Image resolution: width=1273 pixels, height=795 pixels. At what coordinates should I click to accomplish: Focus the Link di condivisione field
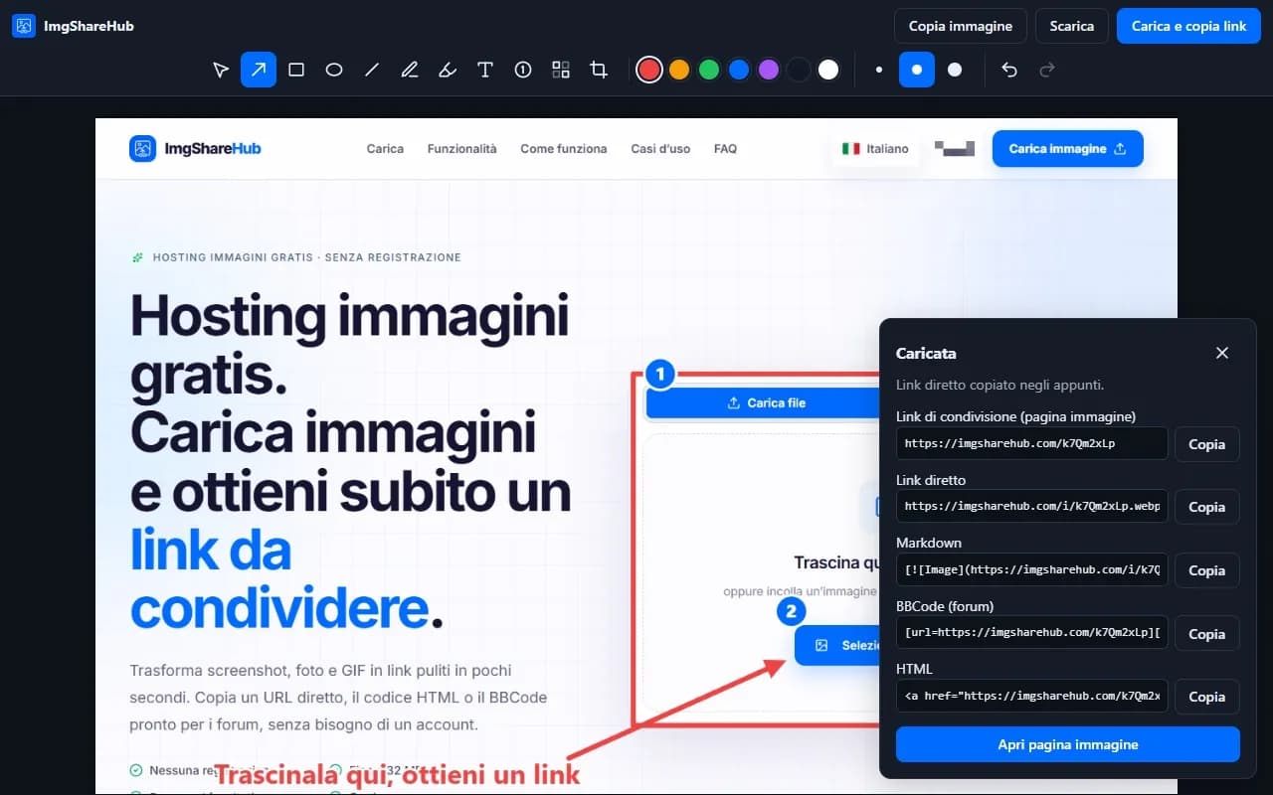point(1032,444)
